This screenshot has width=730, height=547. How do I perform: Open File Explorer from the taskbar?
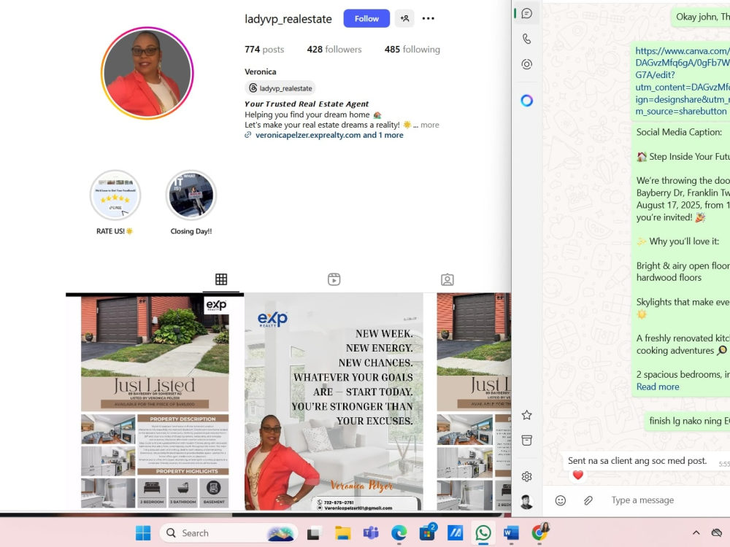(342, 533)
